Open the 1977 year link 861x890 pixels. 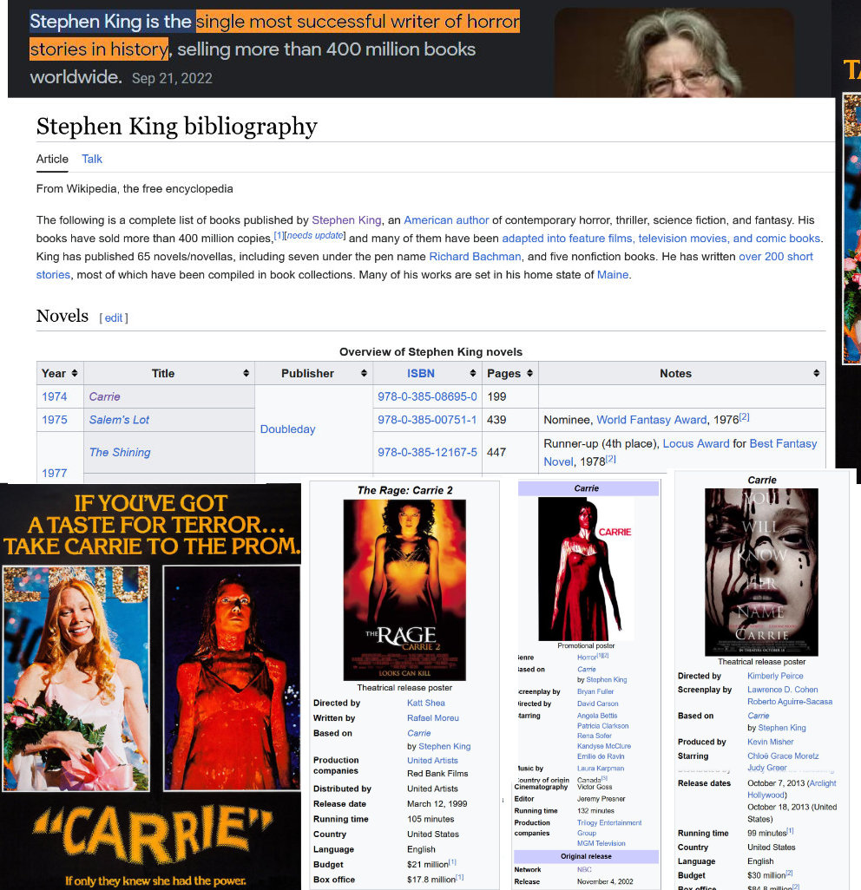(55, 473)
